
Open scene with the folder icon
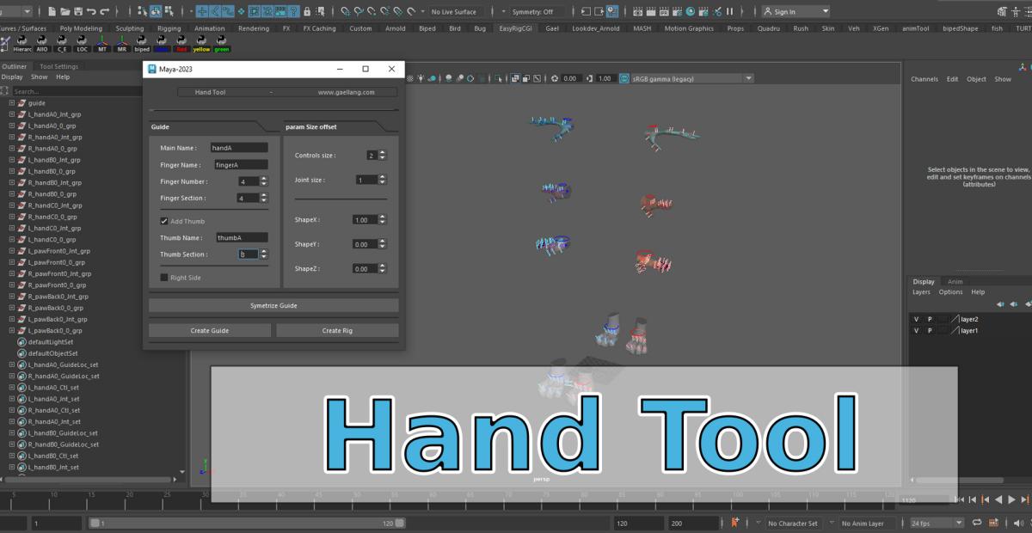click(x=64, y=12)
